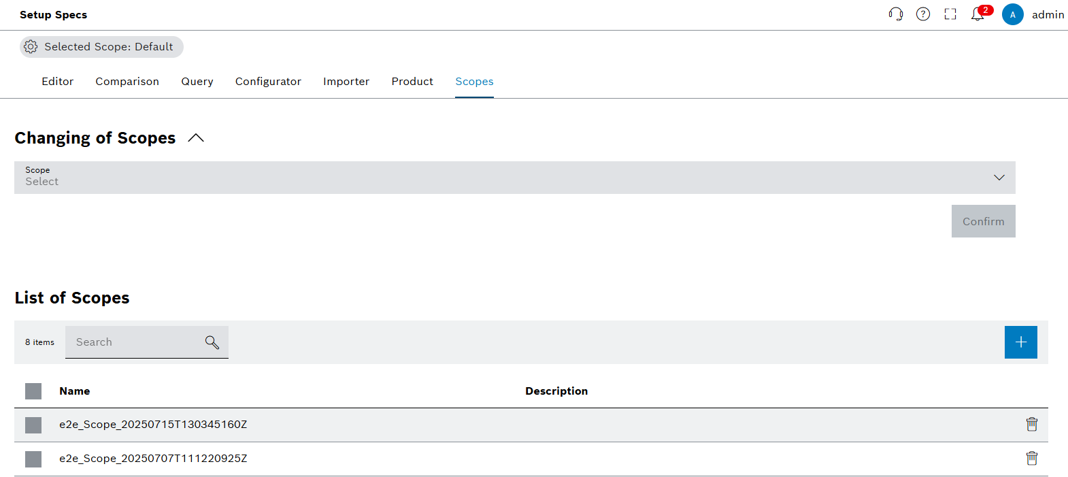Toggle fullscreen mode icon

point(950,14)
